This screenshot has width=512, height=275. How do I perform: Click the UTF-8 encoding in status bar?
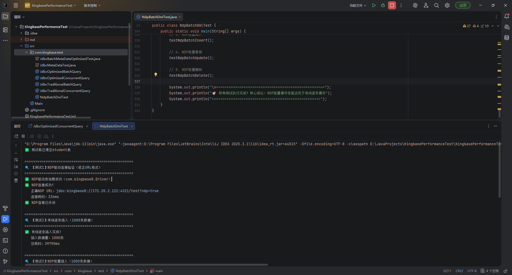pos(472,271)
